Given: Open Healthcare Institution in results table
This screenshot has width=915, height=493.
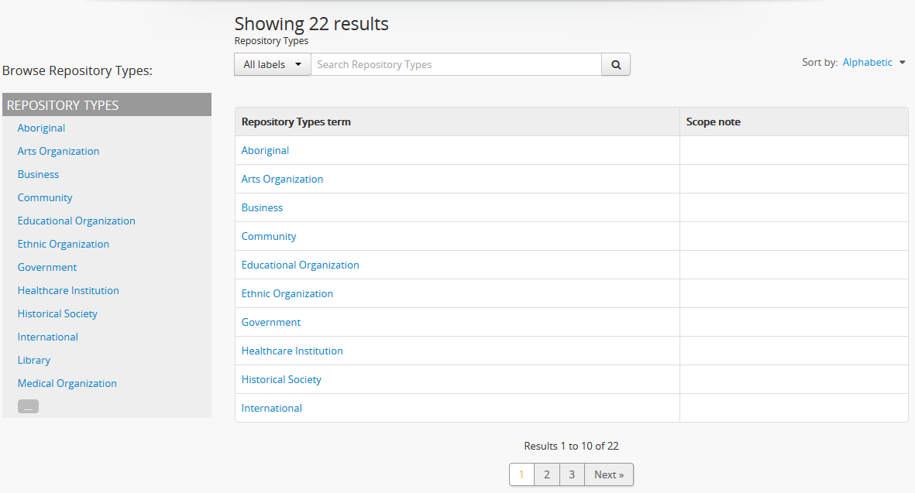Looking at the screenshot, I should tap(292, 351).
